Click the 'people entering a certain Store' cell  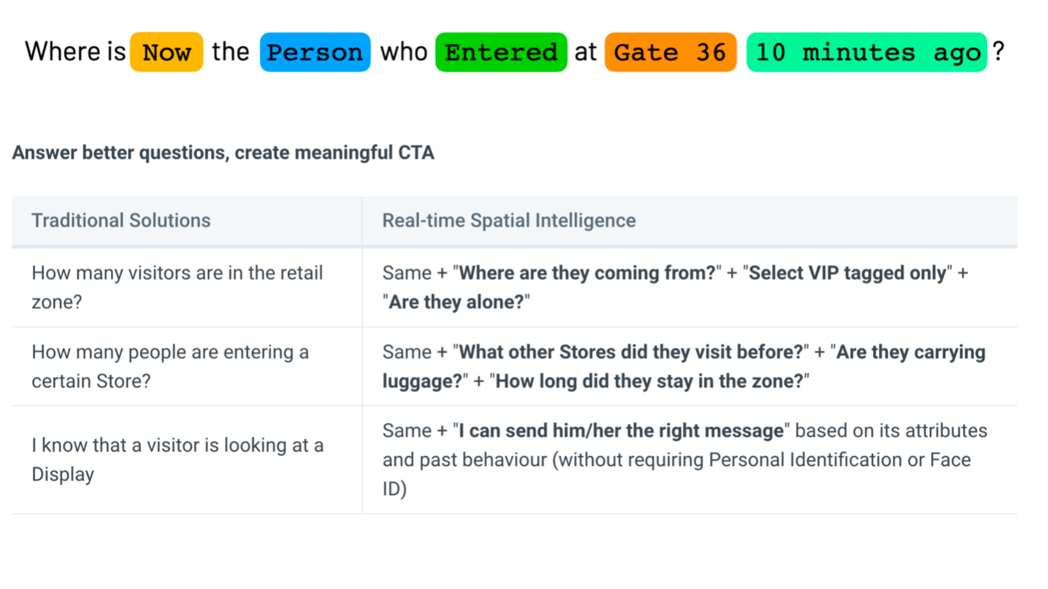[187, 366]
